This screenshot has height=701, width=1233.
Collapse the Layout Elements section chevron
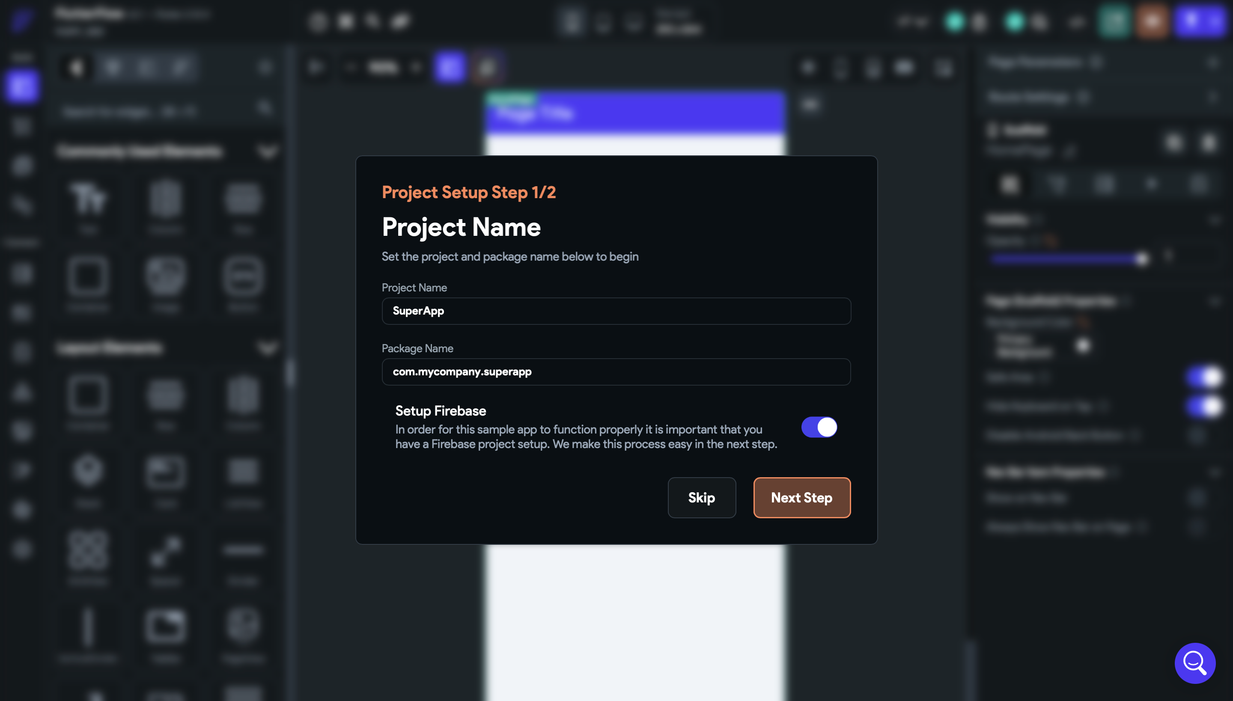tap(267, 348)
